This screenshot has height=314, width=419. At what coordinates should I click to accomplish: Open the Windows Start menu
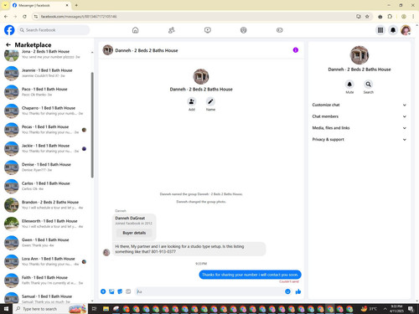(x=6, y=309)
